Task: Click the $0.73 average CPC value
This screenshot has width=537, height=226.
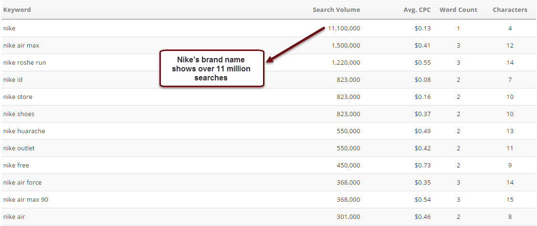Action: (422, 166)
